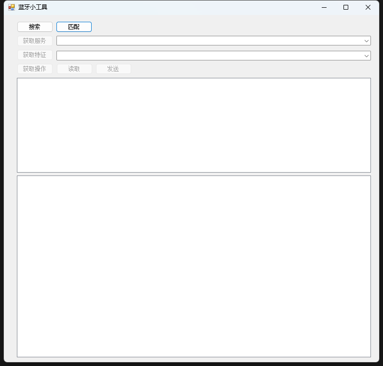This screenshot has height=366, width=383.
Task: Click the 蓝牙小工具 app icon in title bar
Action: pyautogui.click(x=12, y=7)
